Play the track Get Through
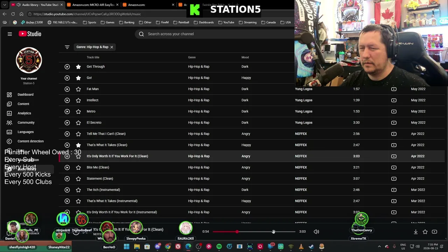The height and width of the screenshot is (252, 448). coord(67,66)
